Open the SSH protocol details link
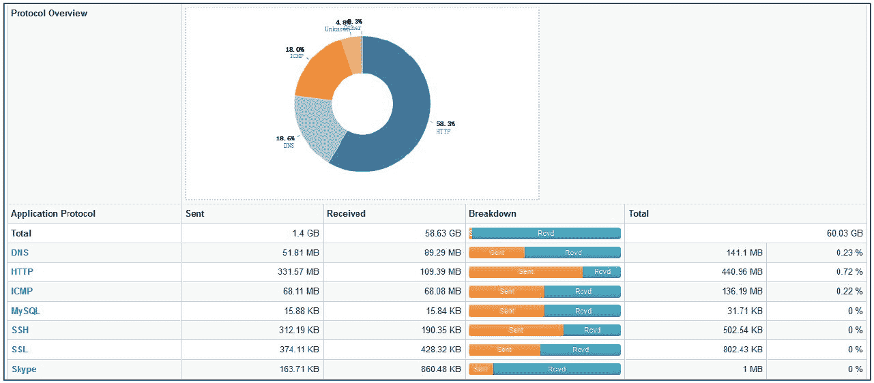Screen dimensions: 874x383 click(19, 330)
